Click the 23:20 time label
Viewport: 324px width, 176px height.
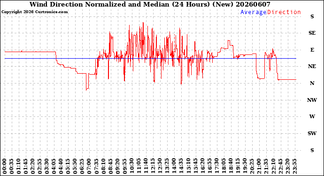click(287, 166)
